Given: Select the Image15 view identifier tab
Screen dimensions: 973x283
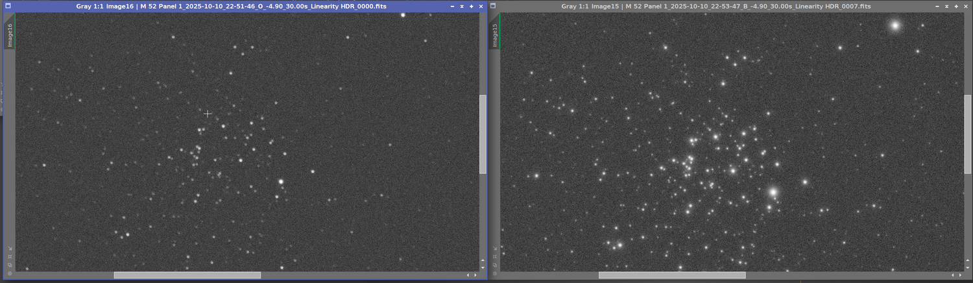Looking at the screenshot, I should pos(495,35).
